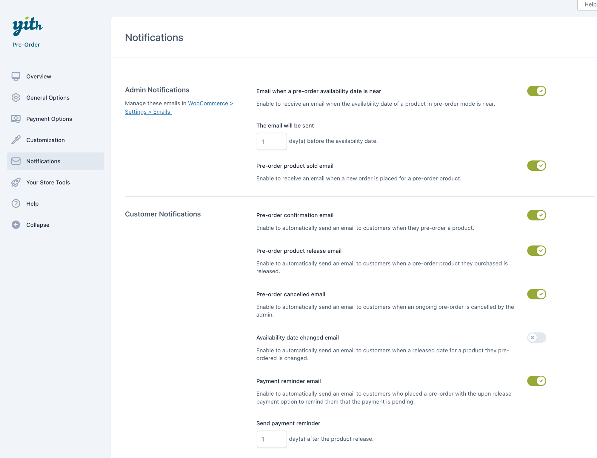This screenshot has height=458, width=597.
Task: Open the General Options menu item
Action: (48, 98)
